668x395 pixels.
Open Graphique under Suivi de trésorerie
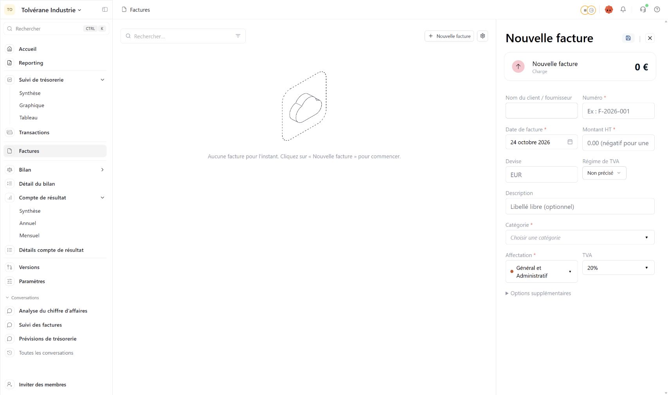(x=32, y=106)
